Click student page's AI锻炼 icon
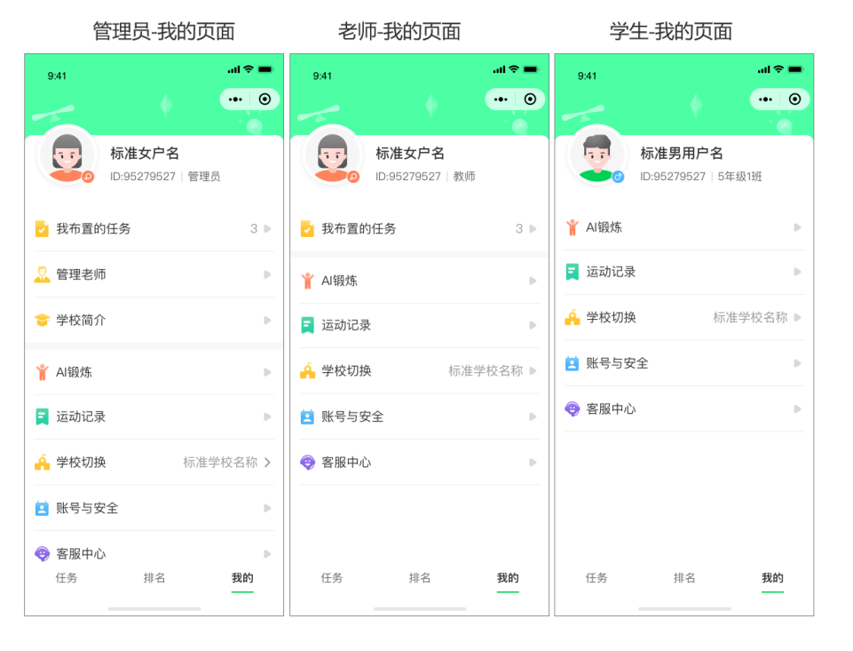Viewport: 853px width, 651px height. tap(573, 227)
